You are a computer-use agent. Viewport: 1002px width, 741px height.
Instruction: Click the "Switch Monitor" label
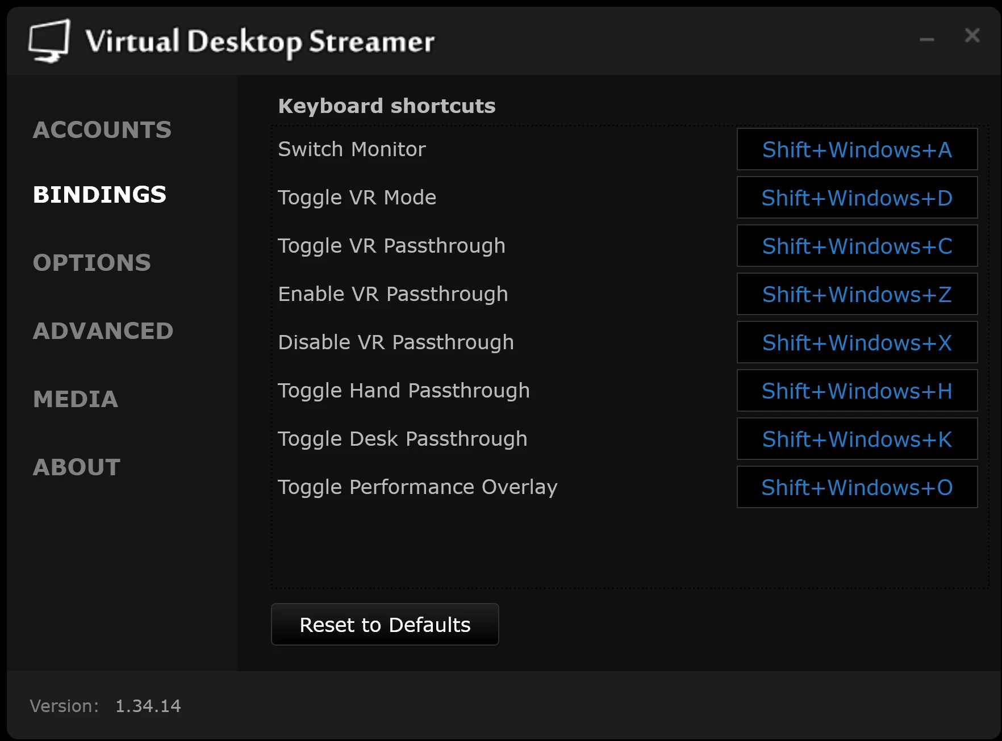tap(352, 149)
